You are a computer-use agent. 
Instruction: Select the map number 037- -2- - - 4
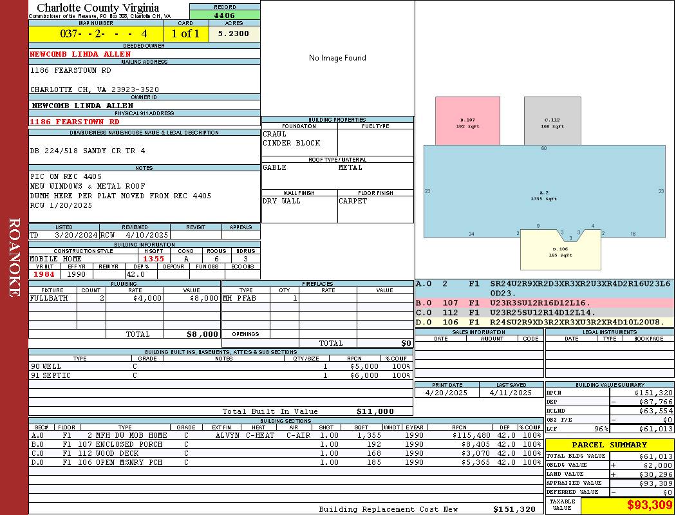pyautogui.click(x=104, y=33)
